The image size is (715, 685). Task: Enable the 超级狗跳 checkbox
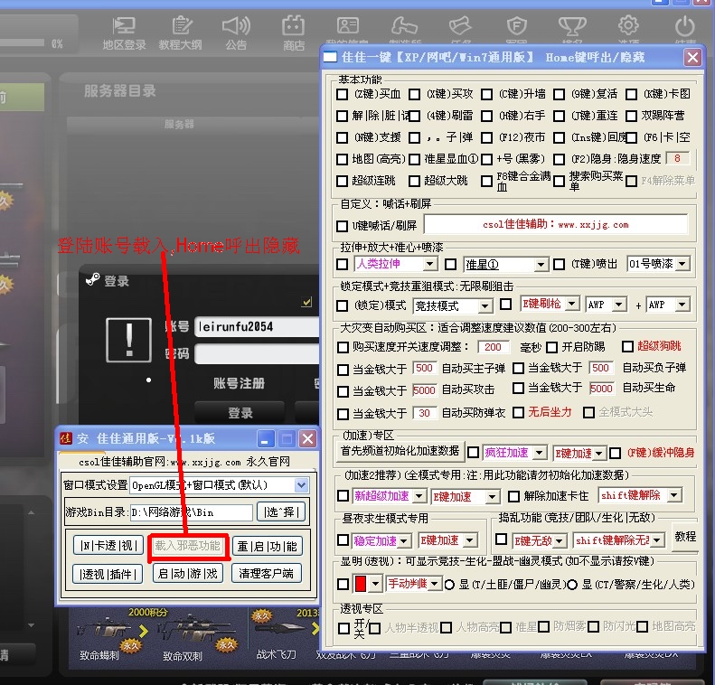[627, 347]
